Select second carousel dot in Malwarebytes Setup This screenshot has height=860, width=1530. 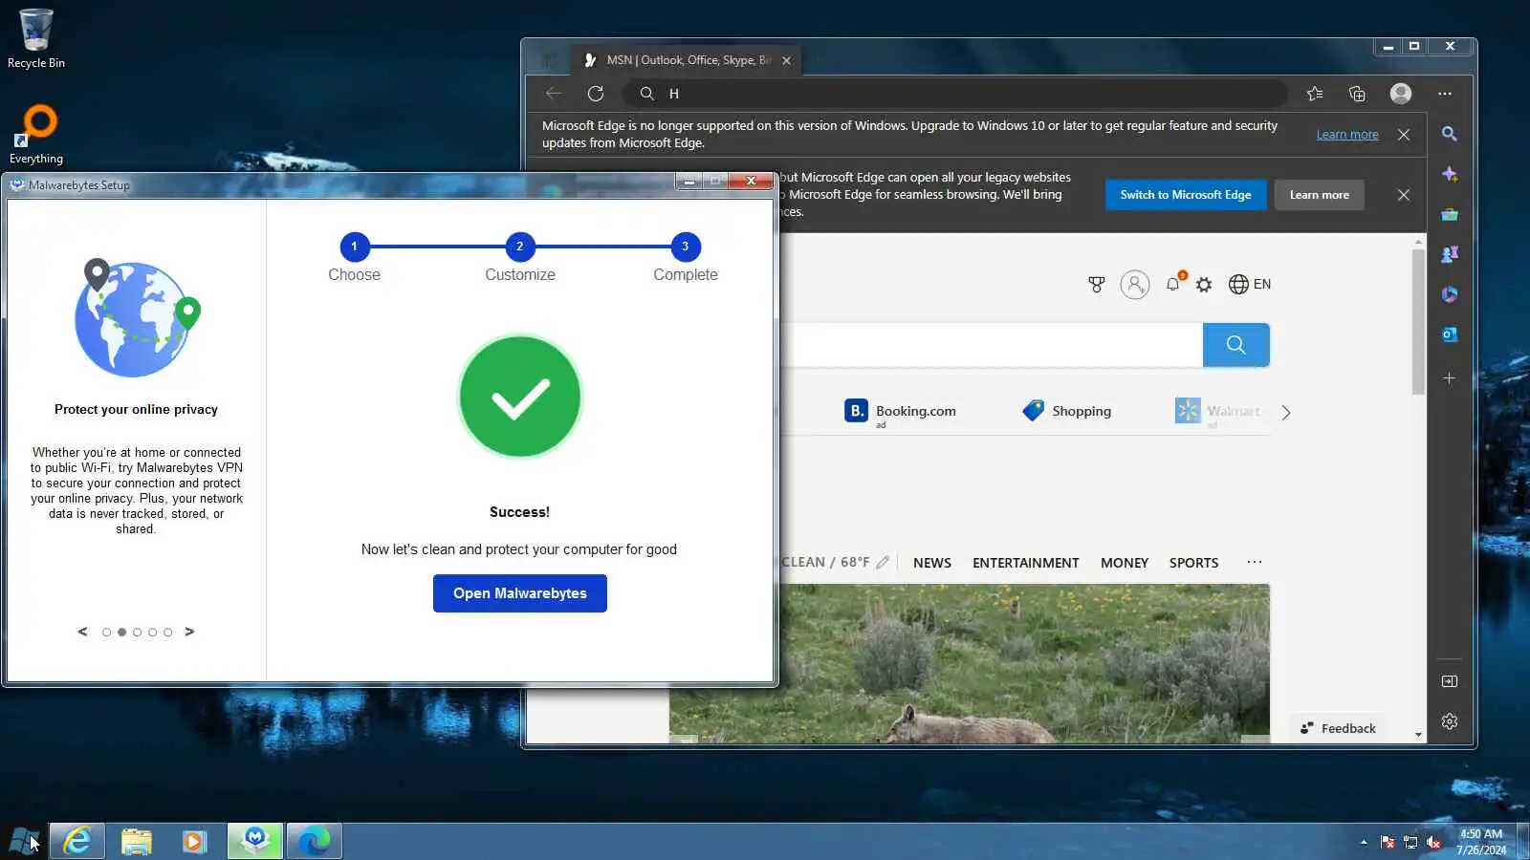pos(121,633)
